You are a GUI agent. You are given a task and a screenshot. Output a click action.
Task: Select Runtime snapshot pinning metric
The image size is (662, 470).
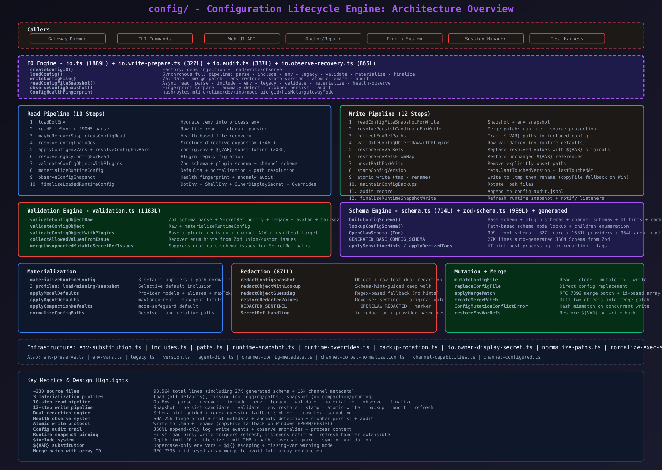66,435
